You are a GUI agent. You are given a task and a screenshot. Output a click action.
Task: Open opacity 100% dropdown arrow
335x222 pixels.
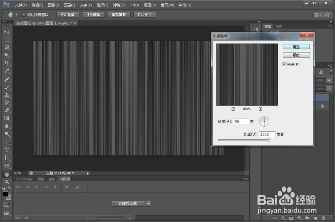tap(329, 81)
